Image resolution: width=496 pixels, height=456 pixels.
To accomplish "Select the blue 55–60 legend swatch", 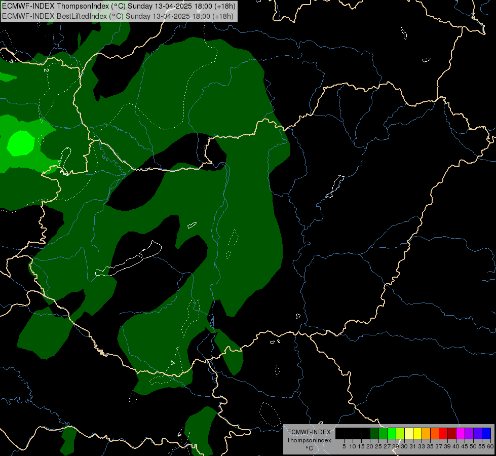I will point(486,433).
